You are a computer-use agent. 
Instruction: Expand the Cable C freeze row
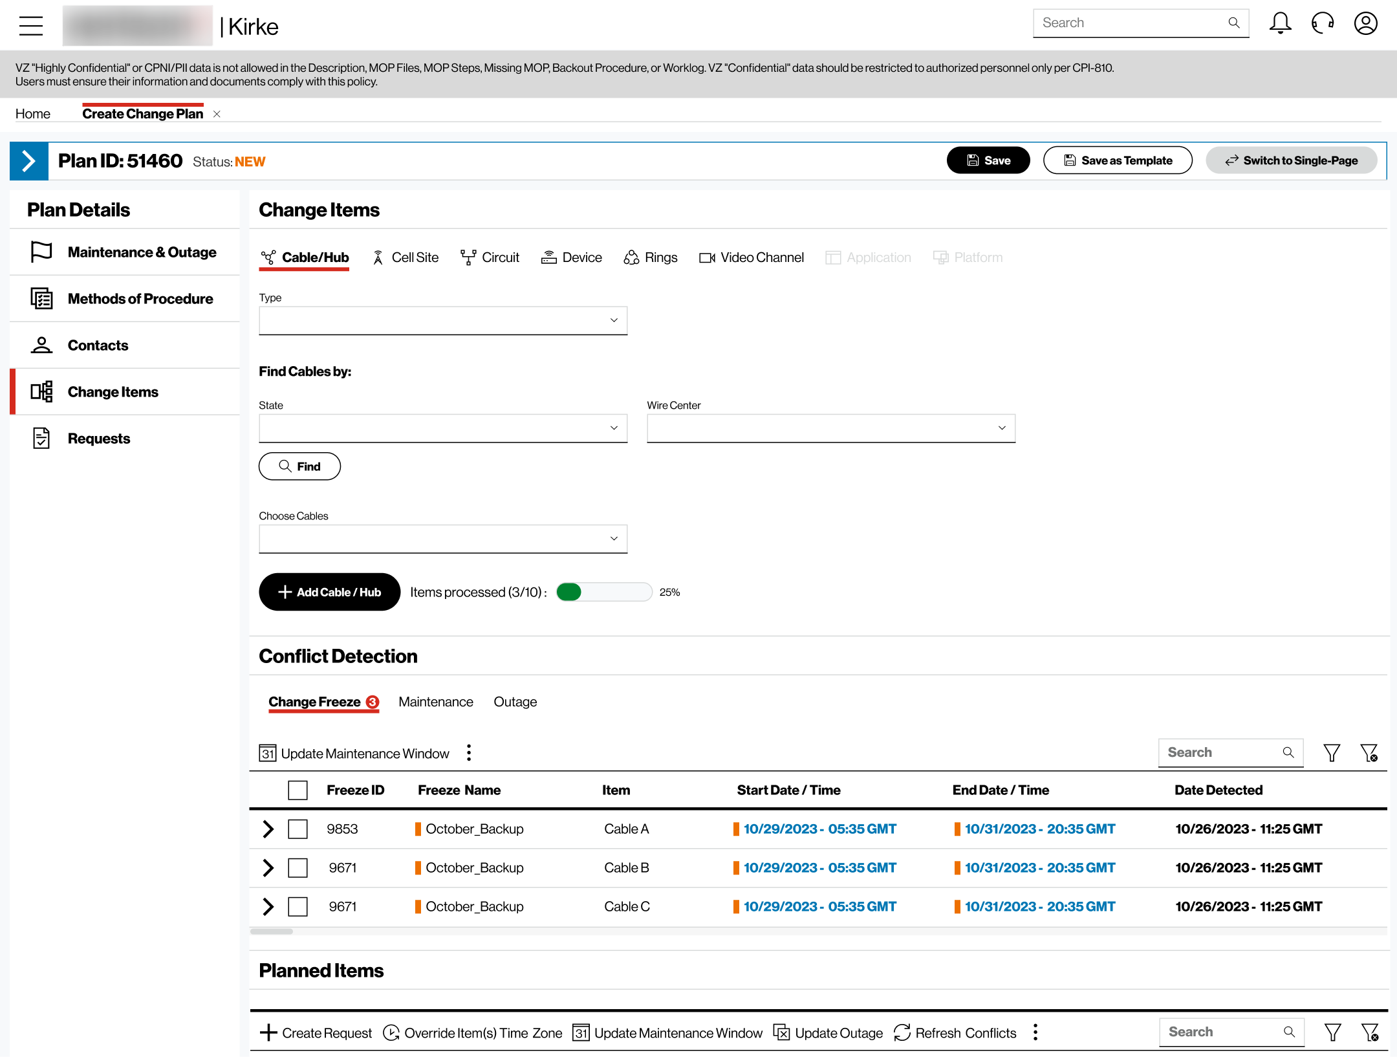point(268,906)
